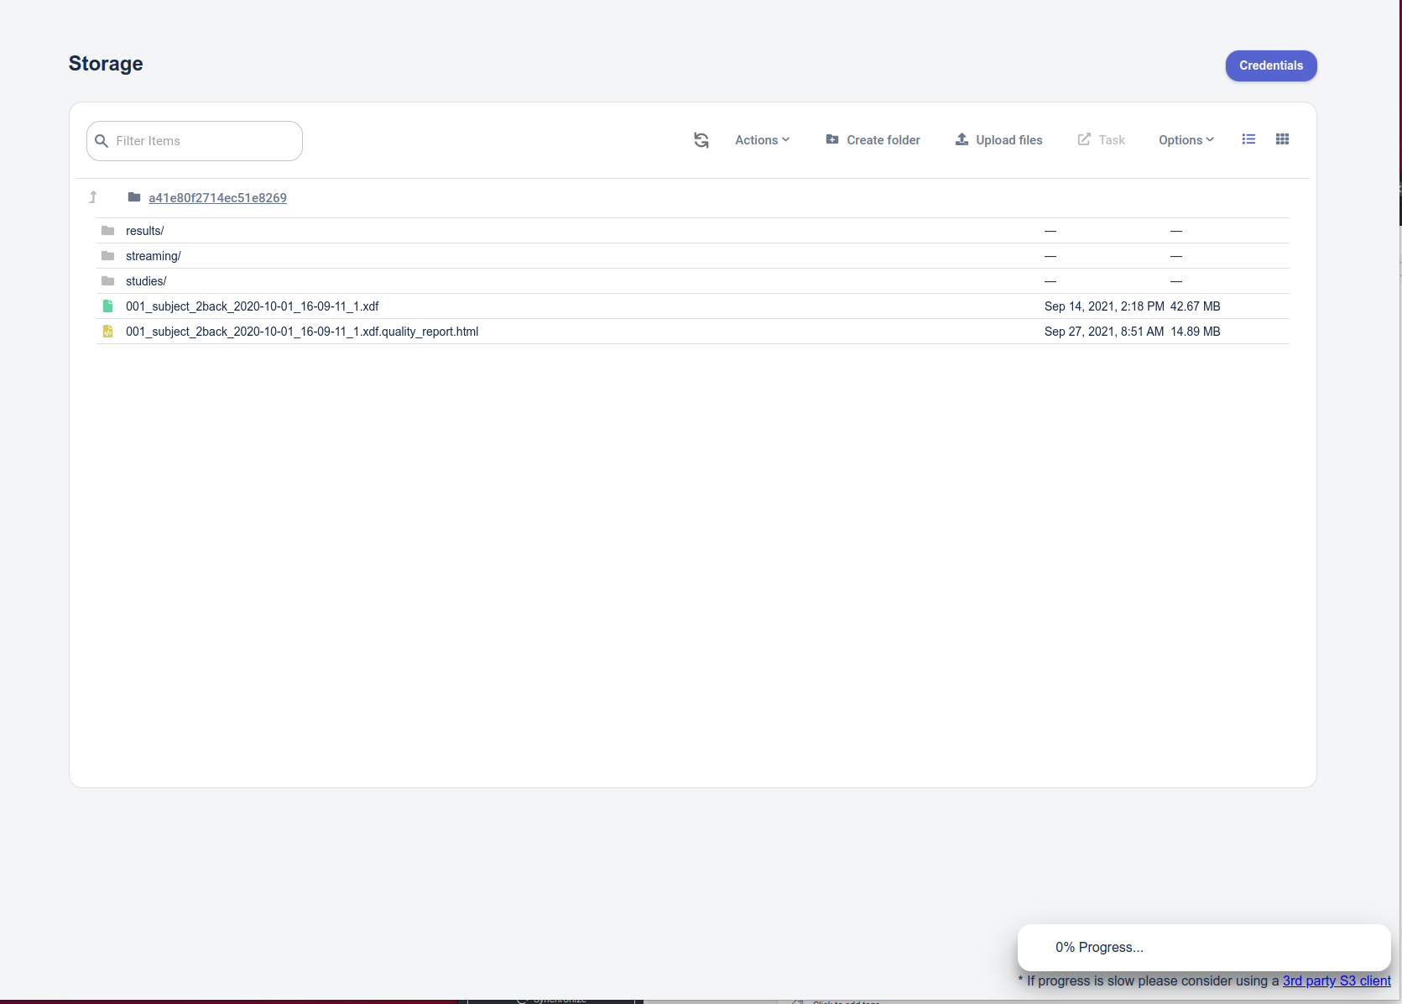The width and height of the screenshot is (1402, 1004).
Task: Click the streaming folder icon
Action: (x=107, y=256)
